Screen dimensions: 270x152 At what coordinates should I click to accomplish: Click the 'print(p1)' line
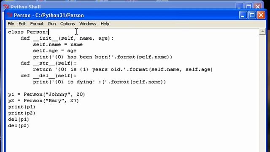[x=22, y=107]
